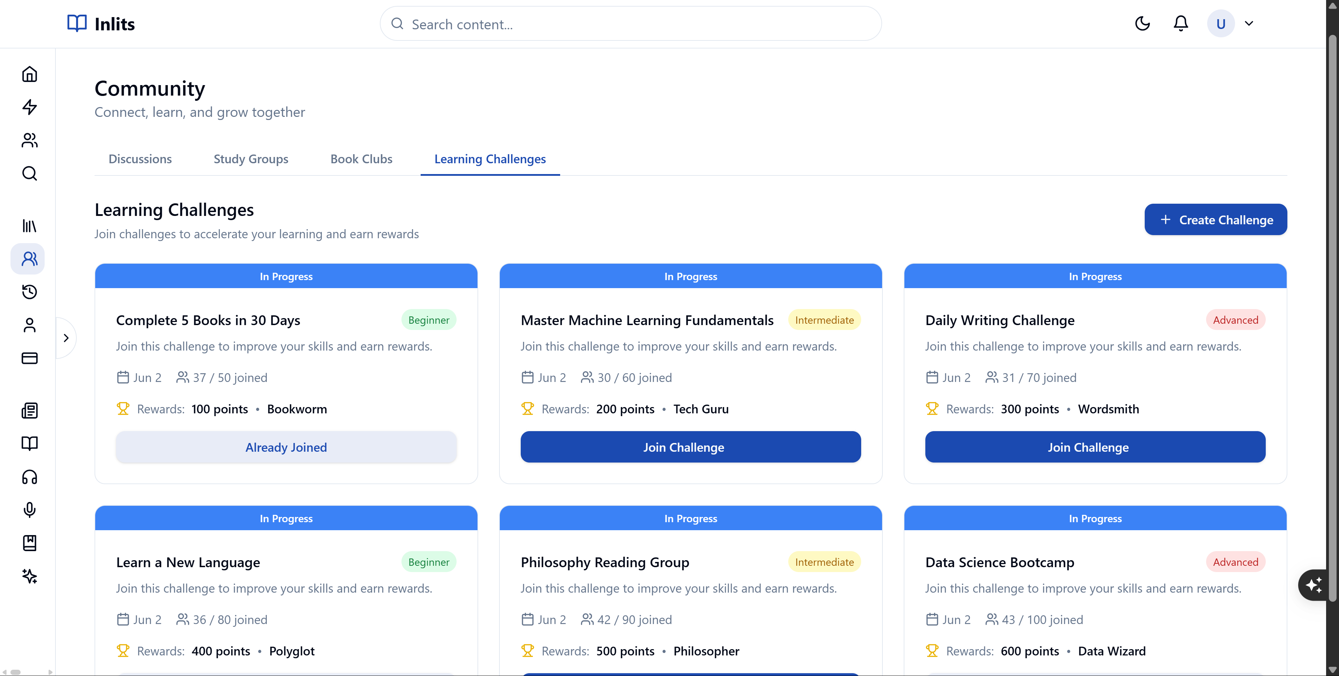Click the Create Challenge button
This screenshot has height=676, width=1339.
[x=1215, y=219]
